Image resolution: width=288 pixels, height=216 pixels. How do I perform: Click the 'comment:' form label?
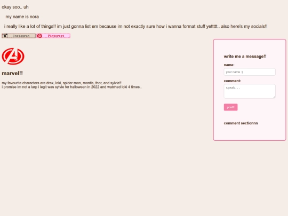pos(233,81)
